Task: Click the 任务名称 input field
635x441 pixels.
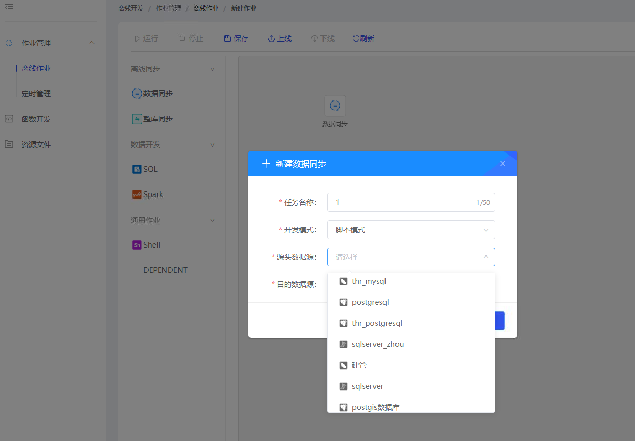Action: click(x=411, y=202)
